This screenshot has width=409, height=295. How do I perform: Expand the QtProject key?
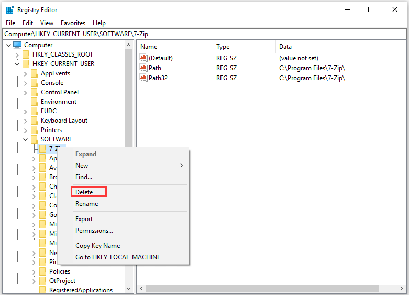click(34, 281)
